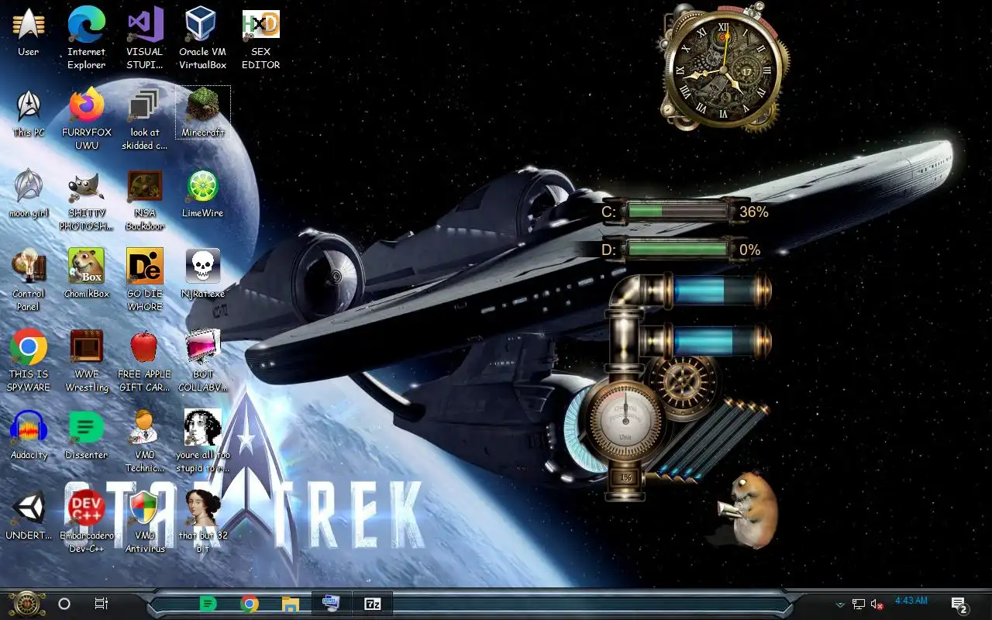Open the User folder desktop icon
Viewport: 992px width, 620px height.
pyautogui.click(x=29, y=33)
